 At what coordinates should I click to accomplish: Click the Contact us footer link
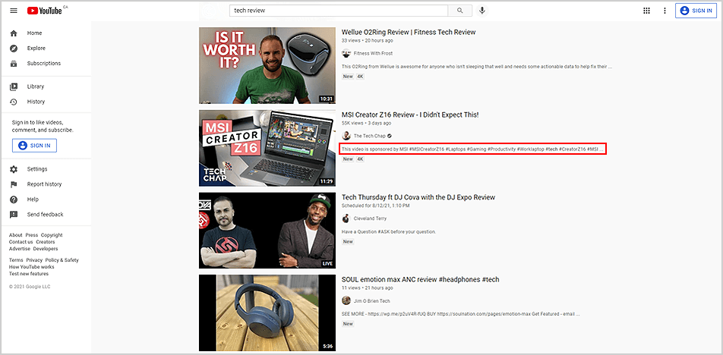pyautogui.click(x=21, y=242)
